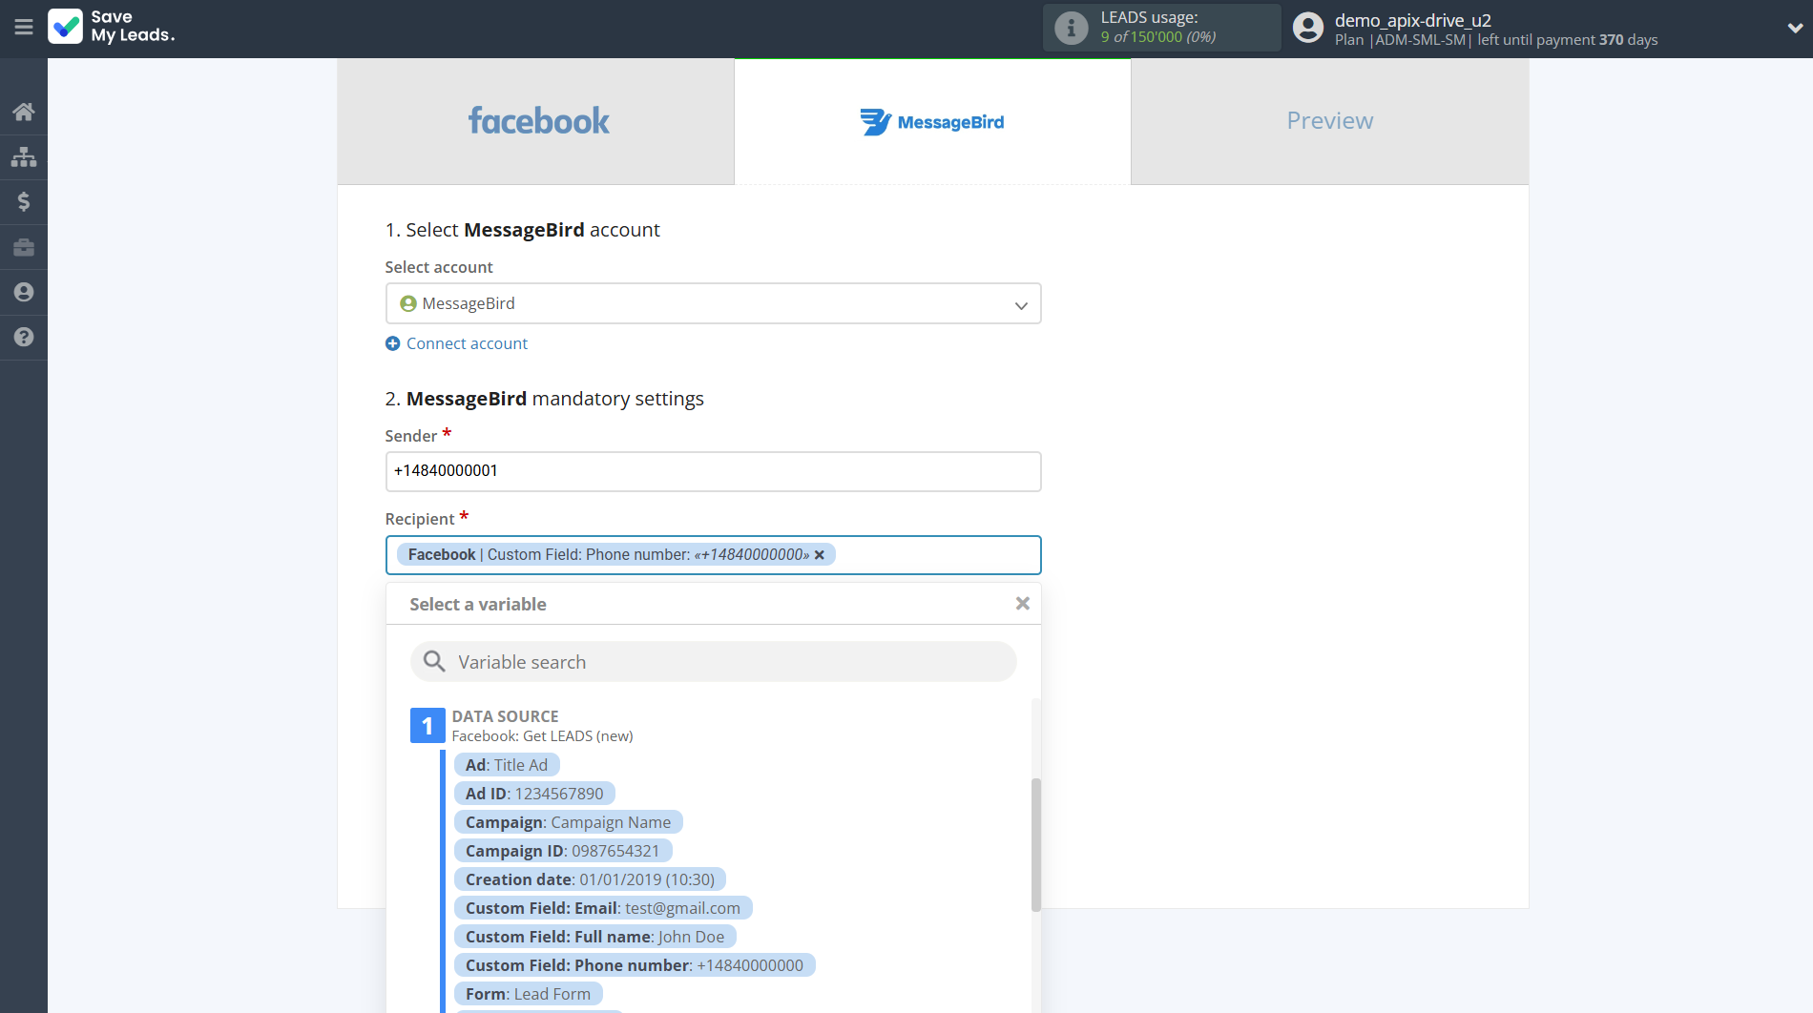Collapse the Select a variable panel

1022,603
